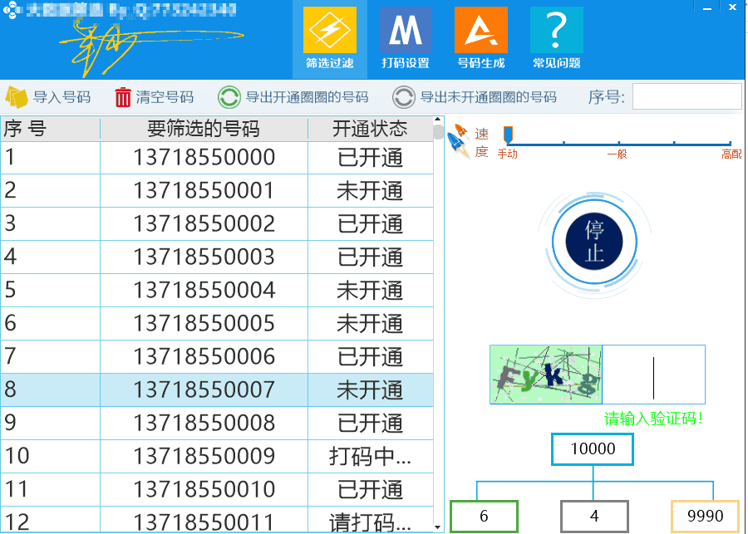Open the 常见问题 FAQ question-mark icon
The height and width of the screenshot is (534, 748).
[x=556, y=31]
